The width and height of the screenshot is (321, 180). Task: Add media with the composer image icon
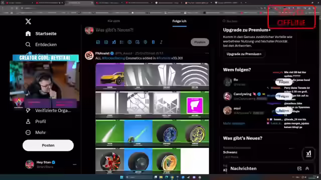(98, 42)
